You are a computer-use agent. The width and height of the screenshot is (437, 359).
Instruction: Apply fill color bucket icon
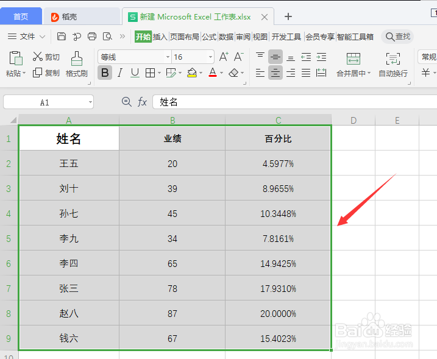click(x=192, y=73)
